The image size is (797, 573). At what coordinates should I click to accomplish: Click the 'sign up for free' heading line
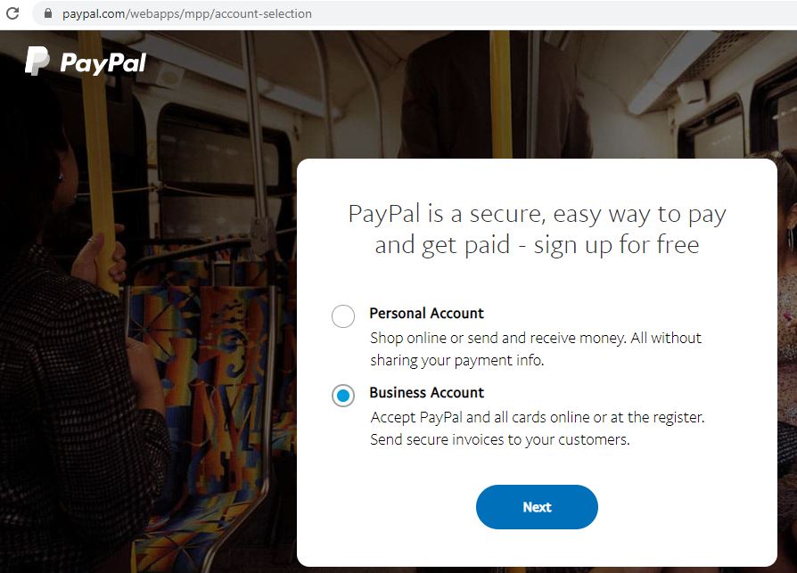[x=537, y=245]
